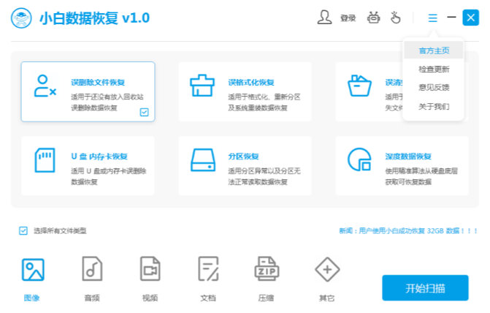This screenshot has width=490, height=313.
Task: Click the hand pointer icon in the title bar
Action: click(x=397, y=18)
